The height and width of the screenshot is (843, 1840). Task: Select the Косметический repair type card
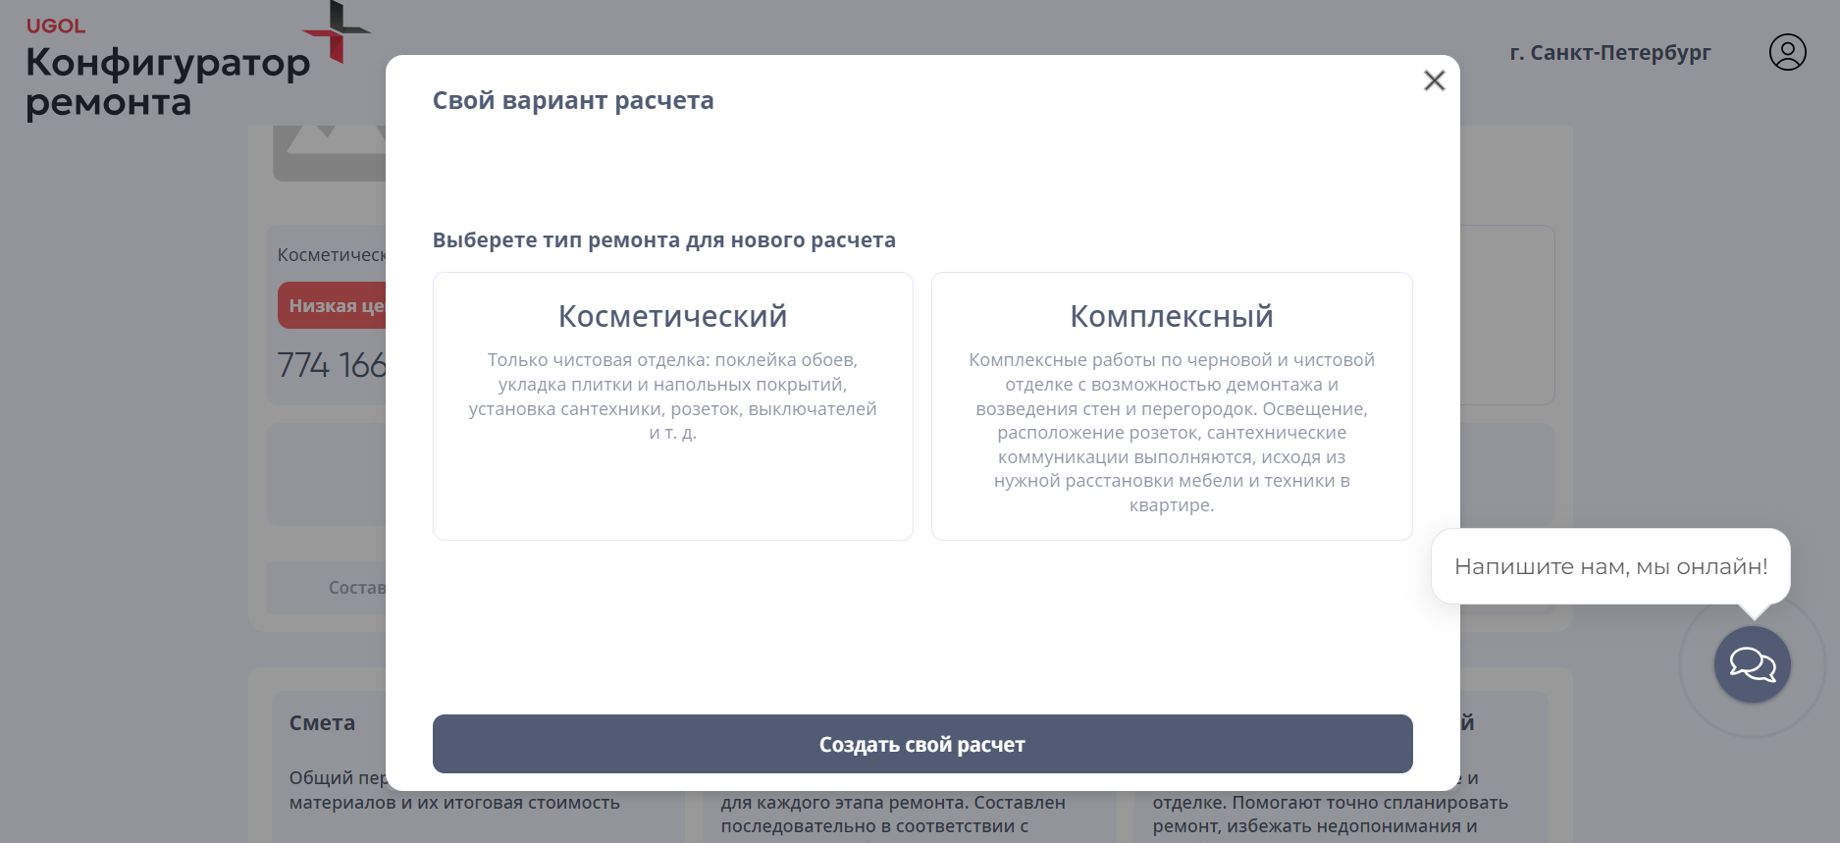pyautogui.click(x=672, y=406)
